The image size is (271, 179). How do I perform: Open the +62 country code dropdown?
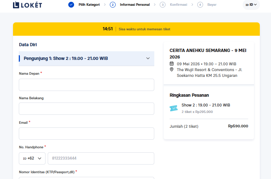[x=32, y=158]
